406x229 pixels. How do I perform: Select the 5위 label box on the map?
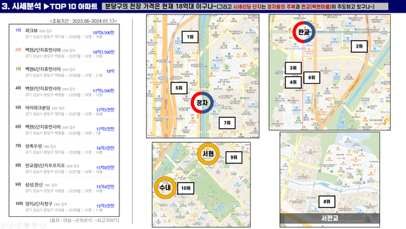coord(179,88)
